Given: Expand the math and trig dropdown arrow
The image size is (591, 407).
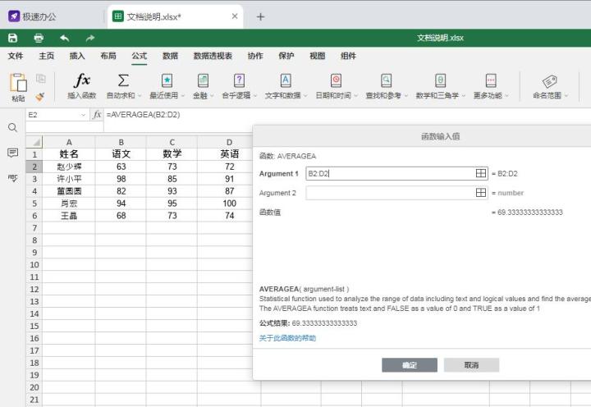Looking at the screenshot, I should pyautogui.click(x=464, y=96).
